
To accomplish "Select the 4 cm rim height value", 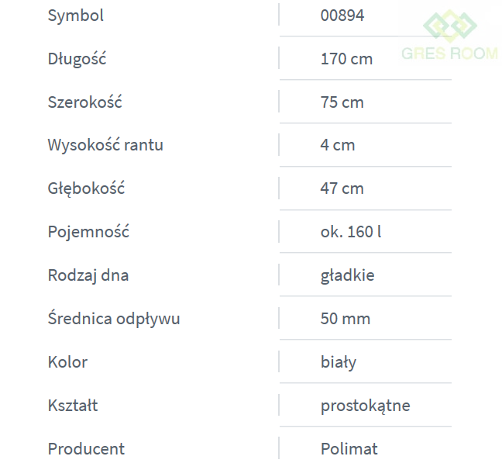I will pyautogui.click(x=338, y=145).
